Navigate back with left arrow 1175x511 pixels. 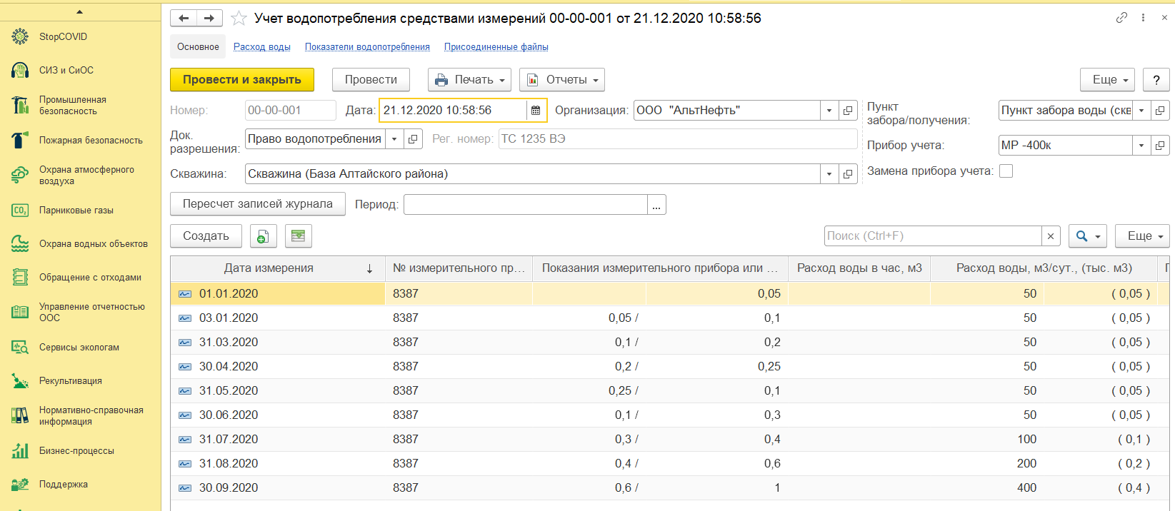(184, 18)
